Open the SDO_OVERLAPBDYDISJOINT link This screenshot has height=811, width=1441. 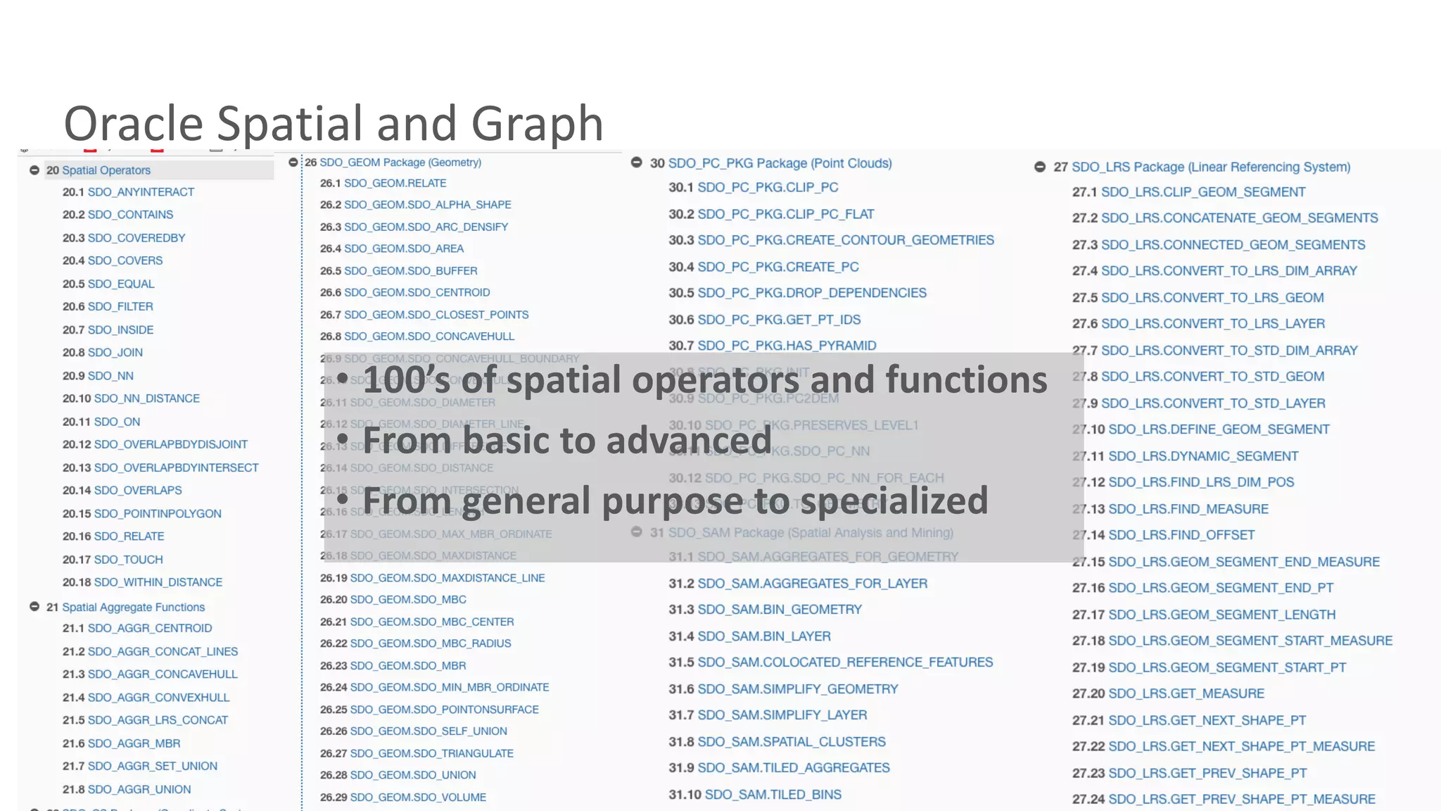(x=171, y=445)
